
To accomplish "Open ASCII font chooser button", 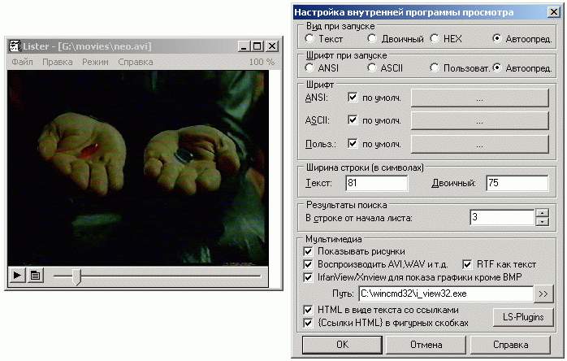I will pyautogui.click(x=480, y=120).
